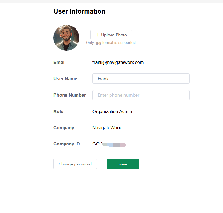The image size is (223, 213).
Task: Click the Company label
Action: pos(64,128)
